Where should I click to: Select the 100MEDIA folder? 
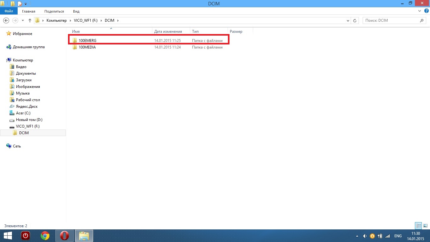[87, 47]
